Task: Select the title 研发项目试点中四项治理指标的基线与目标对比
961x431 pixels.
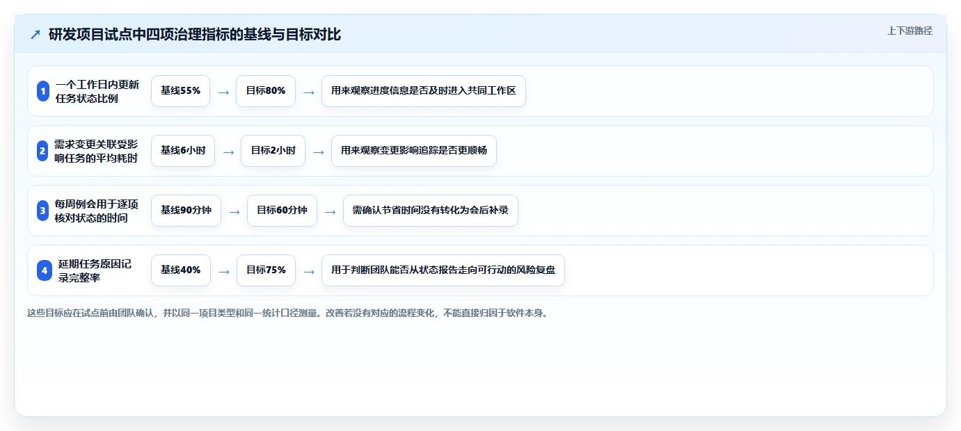Action: tap(195, 34)
